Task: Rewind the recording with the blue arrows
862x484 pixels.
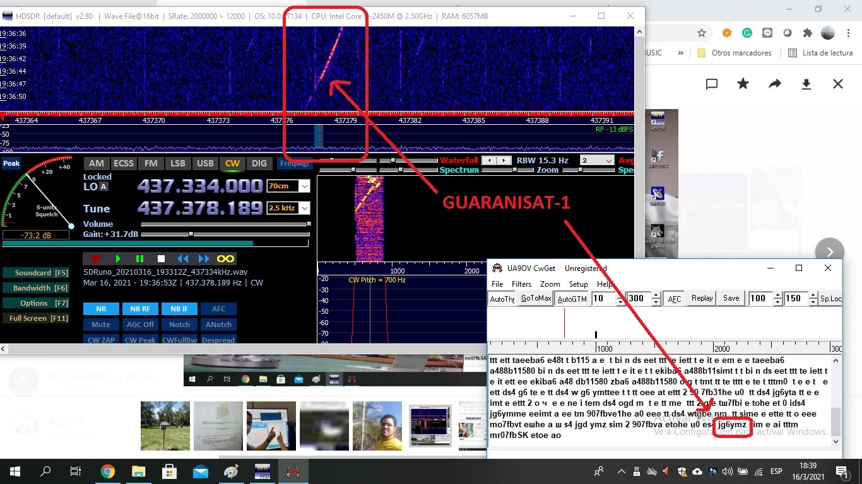Action: 182,258
